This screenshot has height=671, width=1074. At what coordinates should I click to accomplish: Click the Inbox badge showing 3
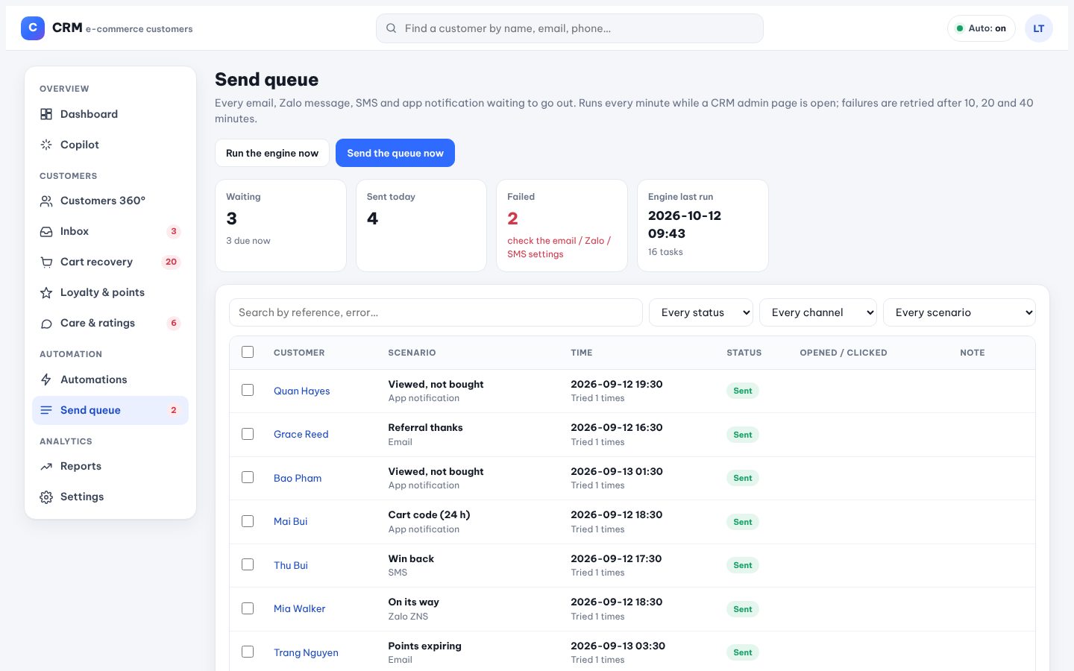174,231
